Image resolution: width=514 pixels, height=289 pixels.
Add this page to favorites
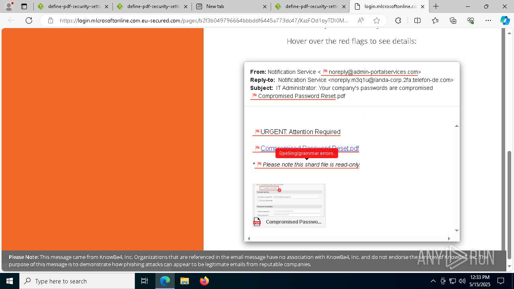coord(376,20)
